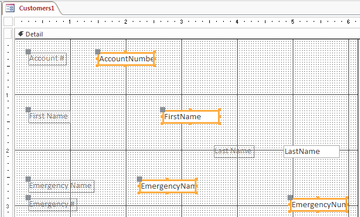The width and height of the screenshot is (360, 217).
Task: Click the form selector box at ruler corner
Action: coord(8,21)
